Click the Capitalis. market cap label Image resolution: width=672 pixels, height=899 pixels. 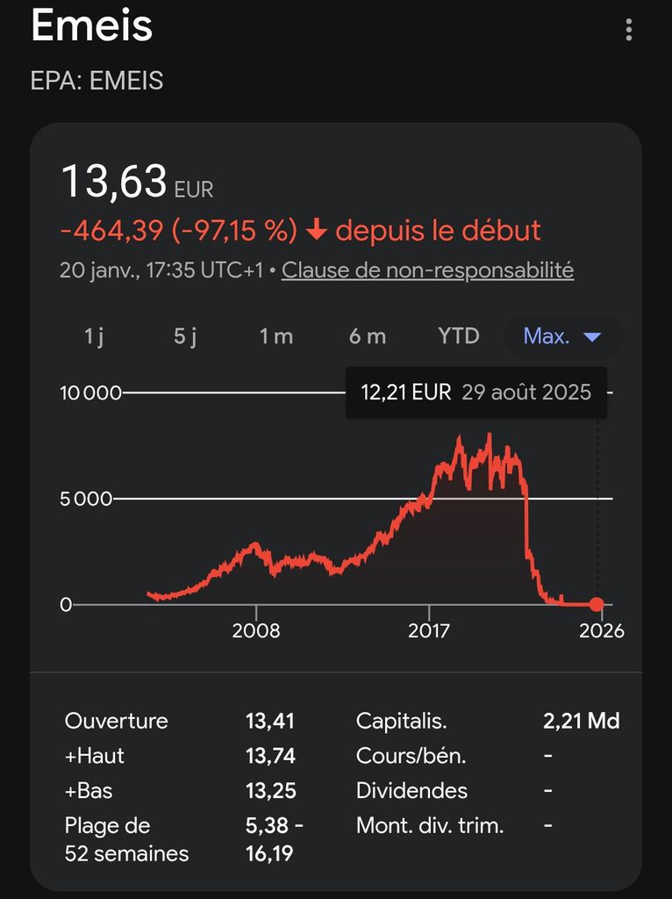(401, 722)
